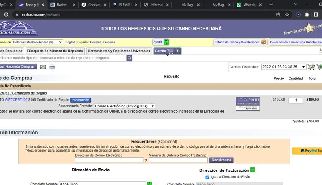Switch to the WhatsApp browser tab

tap(249, 5)
